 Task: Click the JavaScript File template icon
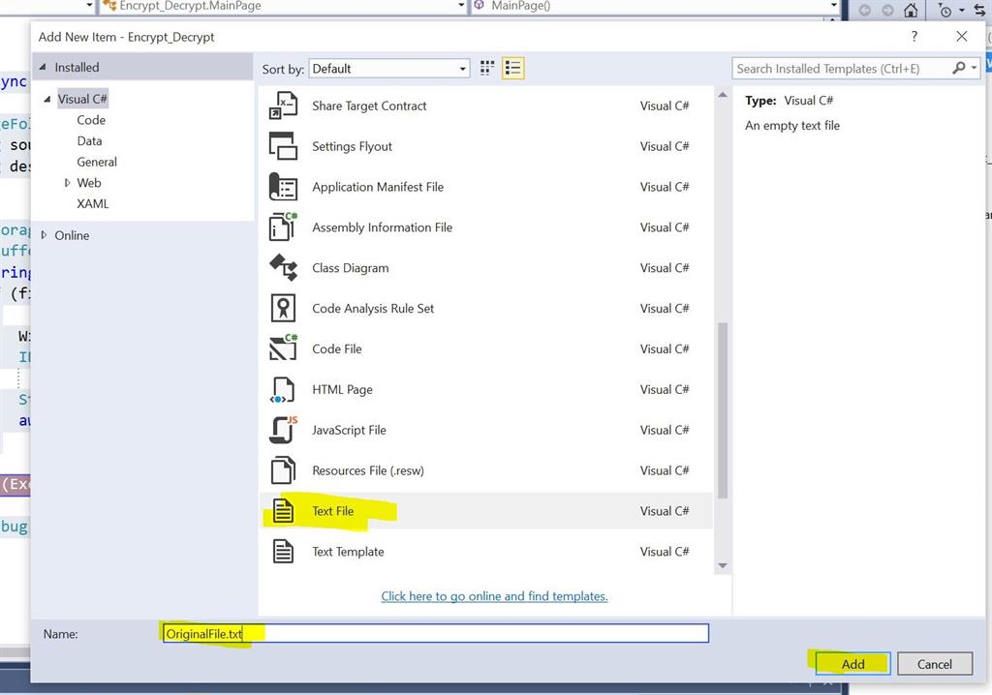(283, 430)
